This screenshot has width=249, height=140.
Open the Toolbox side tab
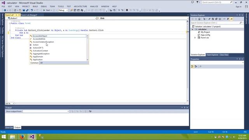point(2,31)
